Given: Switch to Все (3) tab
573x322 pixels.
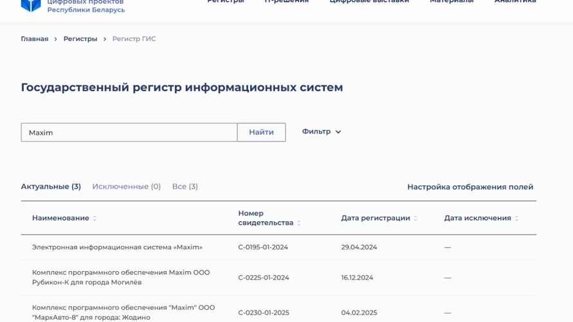Looking at the screenshot, I should tap(185, 186).
